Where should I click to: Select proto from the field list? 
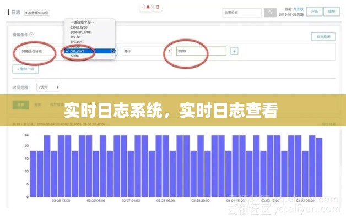point(74,56)
